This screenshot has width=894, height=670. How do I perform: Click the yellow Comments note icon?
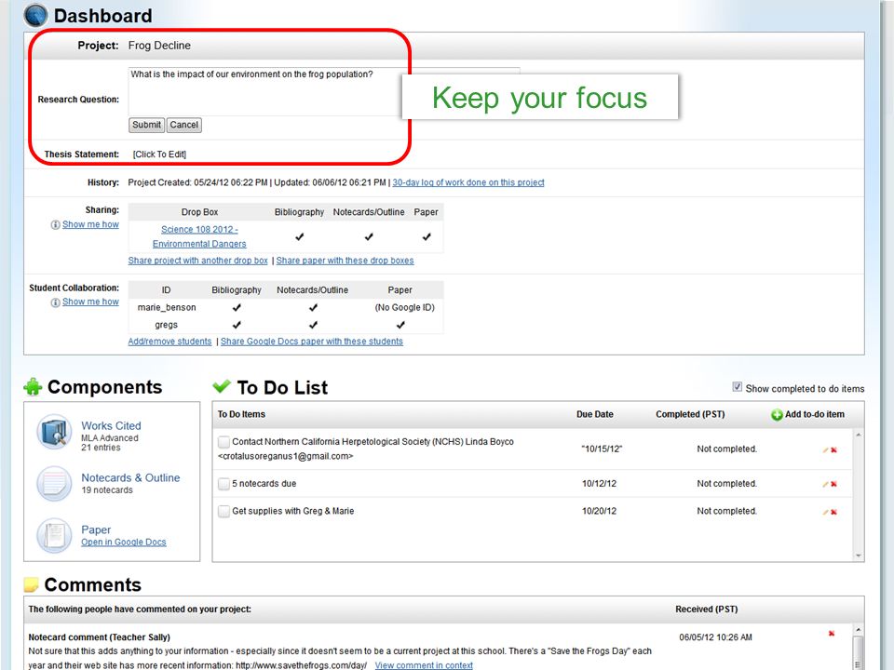tap(32, 584)
